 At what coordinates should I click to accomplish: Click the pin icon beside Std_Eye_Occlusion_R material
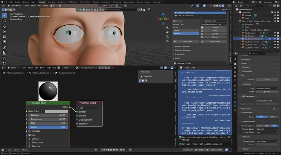tap(113, 68)
